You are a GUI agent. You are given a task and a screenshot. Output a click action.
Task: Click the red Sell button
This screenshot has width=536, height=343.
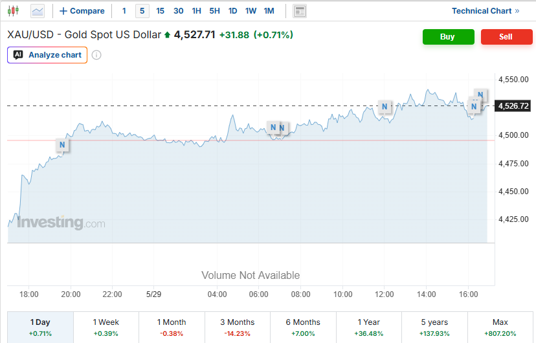[507, 36]
